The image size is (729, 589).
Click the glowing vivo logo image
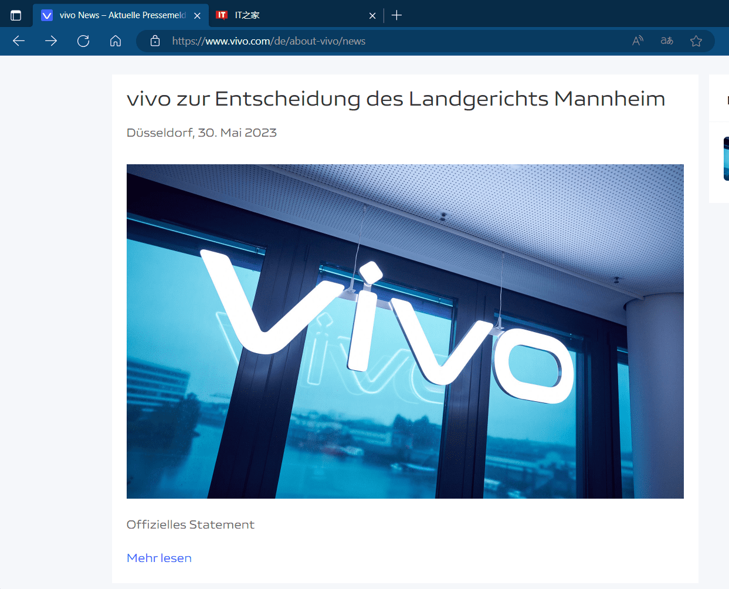click(x=405, y=331)
